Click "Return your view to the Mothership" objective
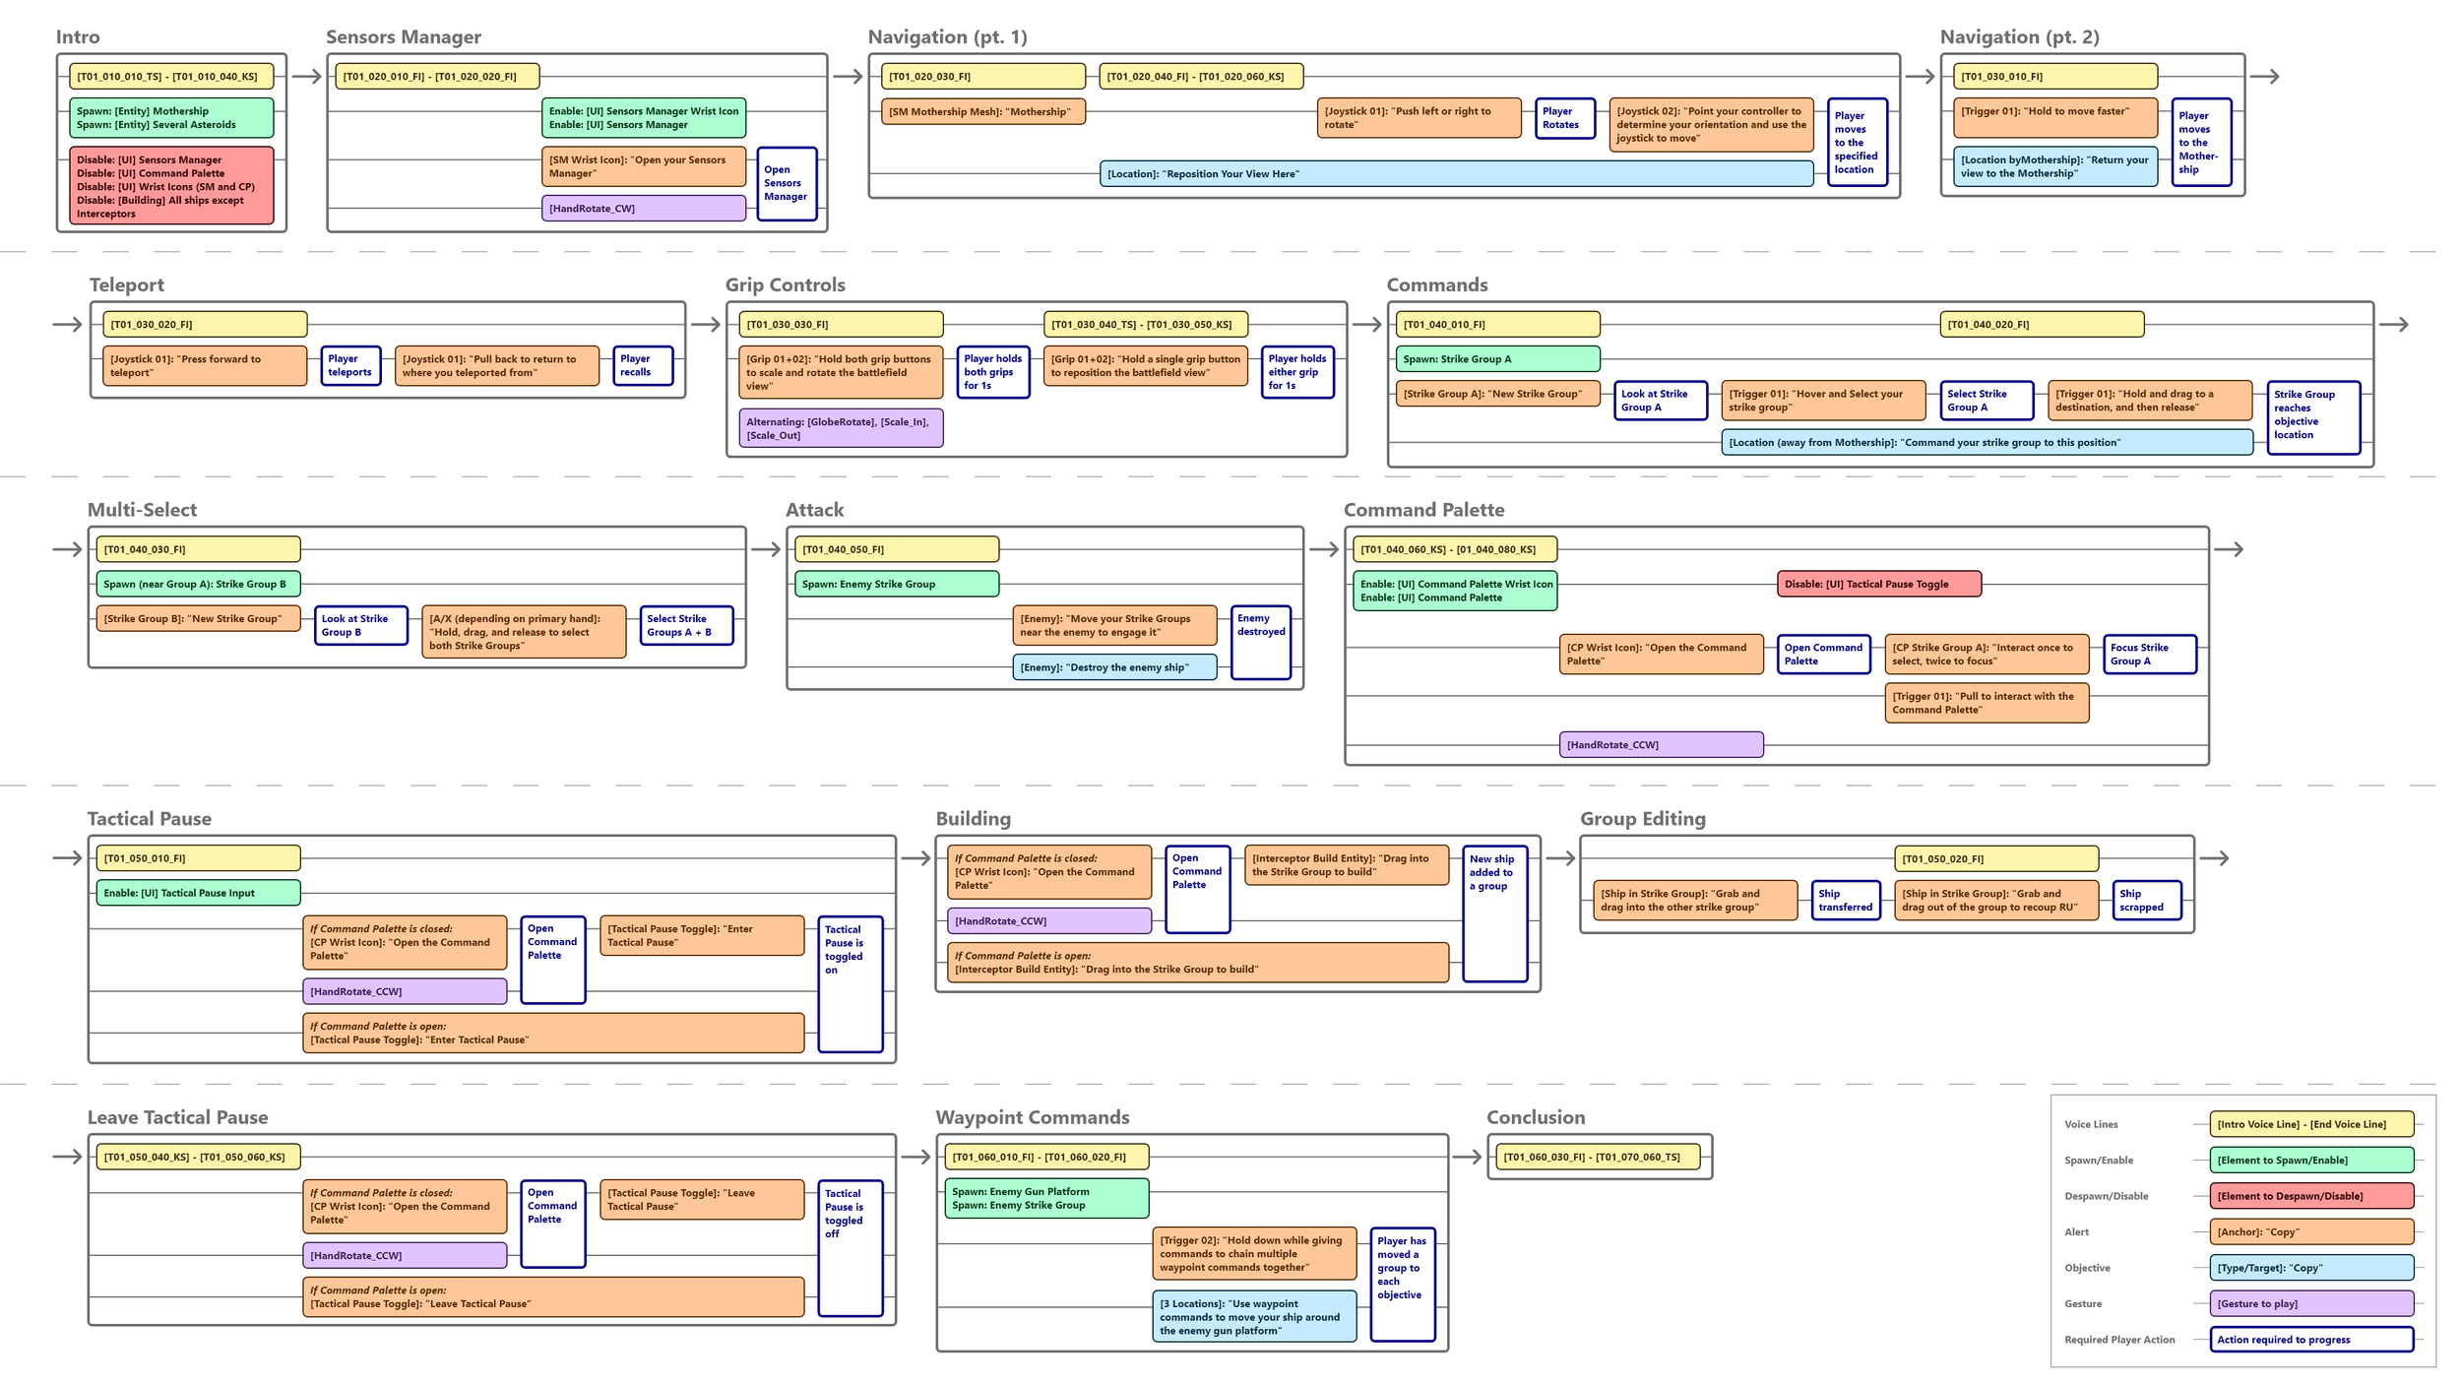 (2054, 166)
